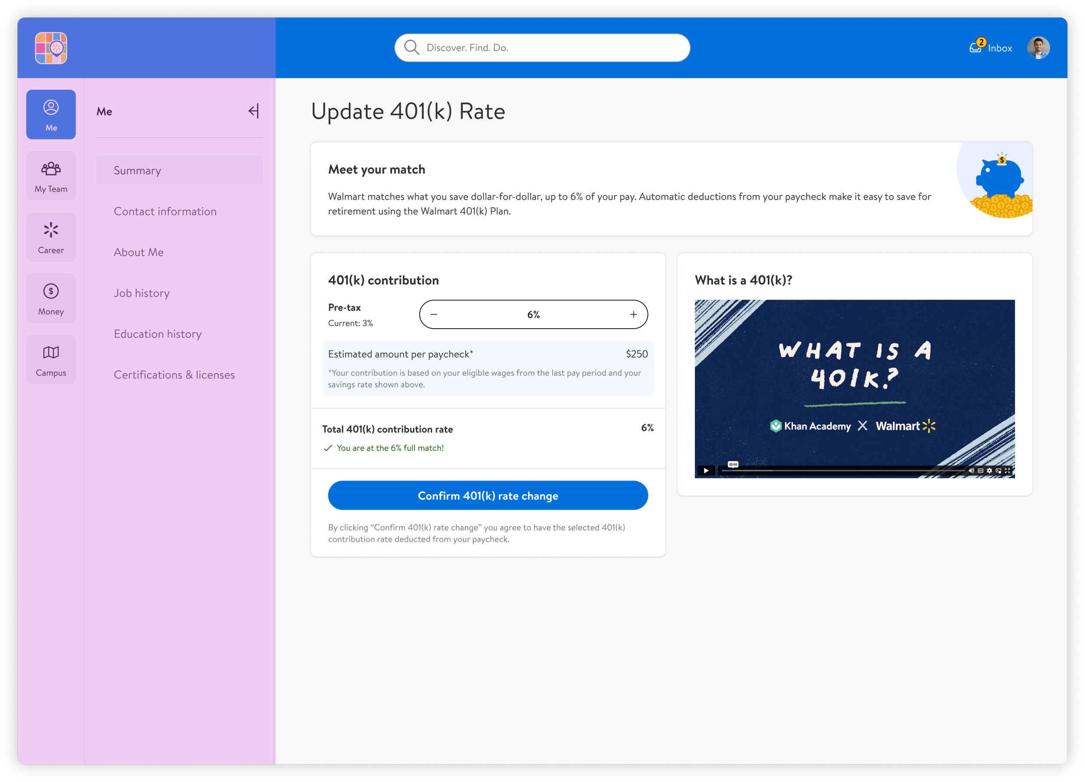Viewport: 1085px width, 782px height.
Task: Open My Team section
Action: (x=51, y=176)
